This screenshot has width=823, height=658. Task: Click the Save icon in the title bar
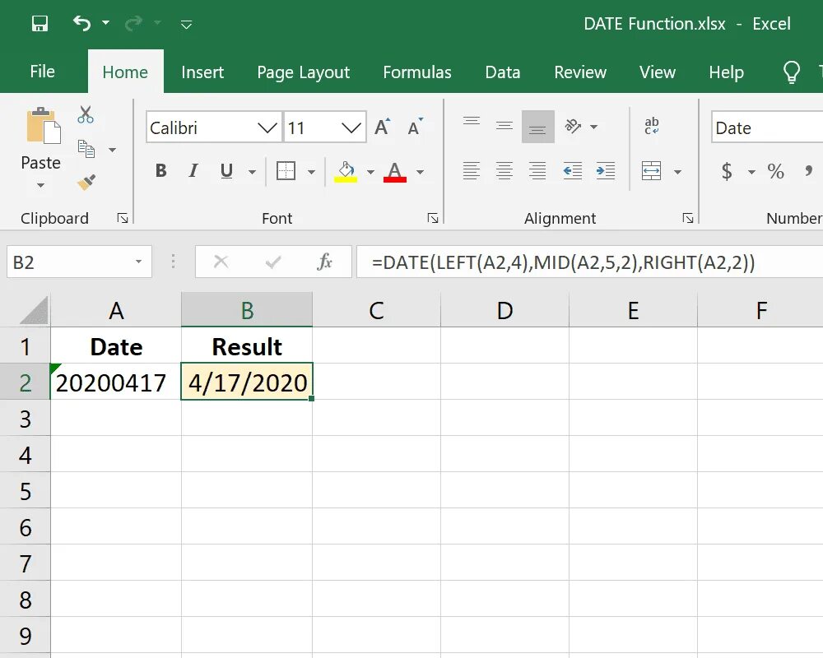40,24
